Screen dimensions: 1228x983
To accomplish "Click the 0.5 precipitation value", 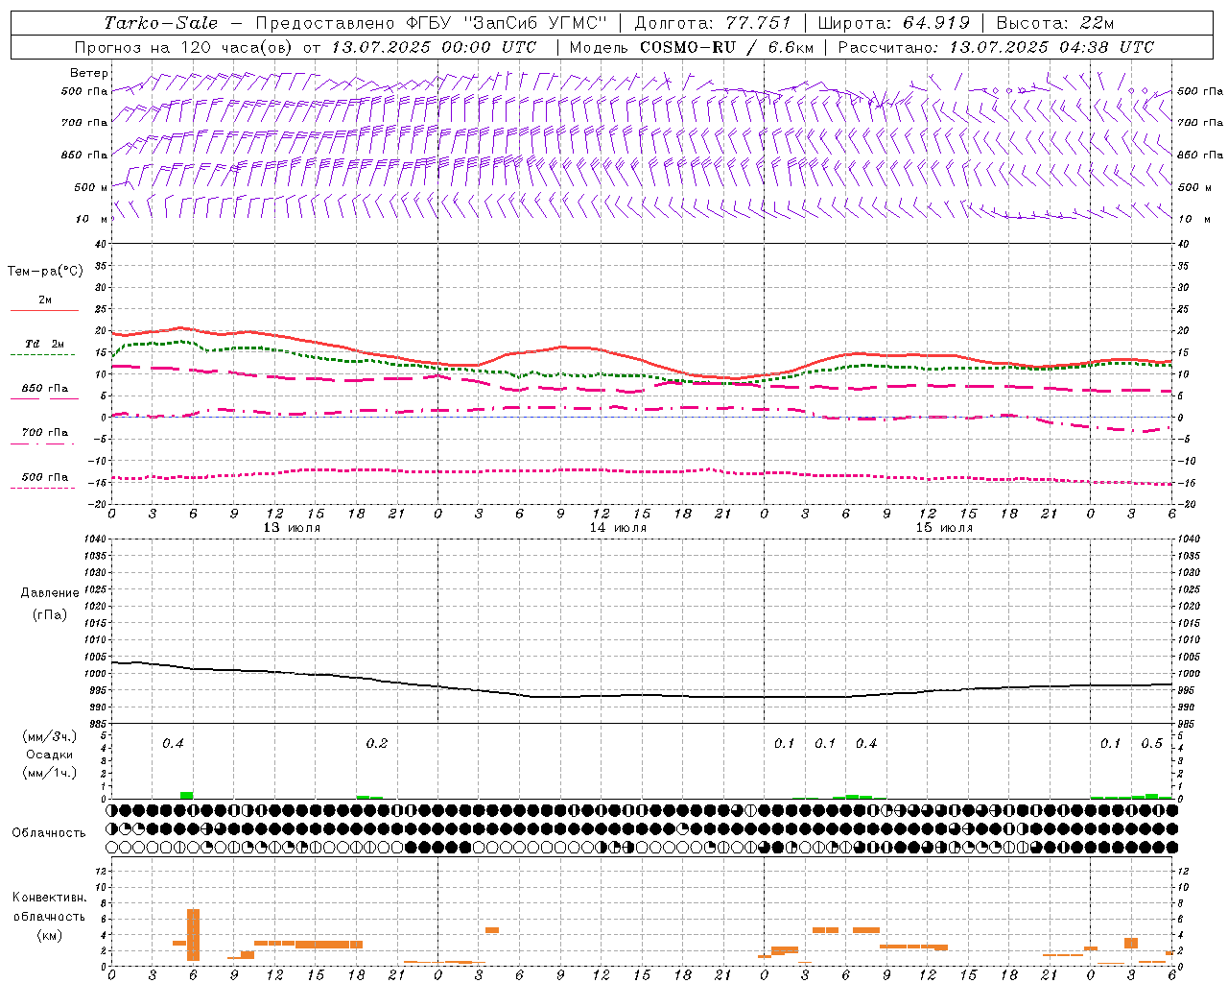I will tap(1151, 744).
